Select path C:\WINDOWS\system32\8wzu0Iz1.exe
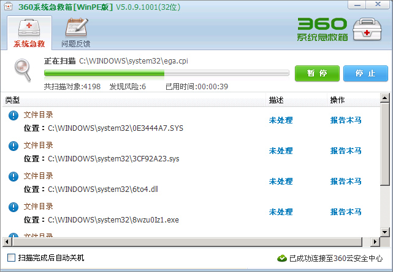Screen dimensions: 393x272 pos(113,220)
